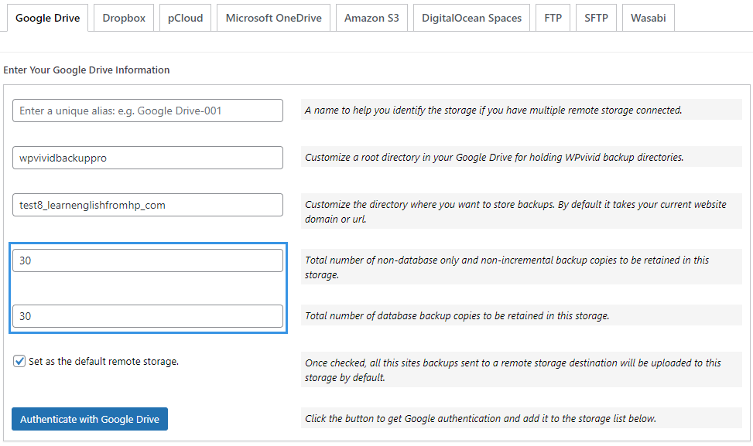Click the unique alias input field

(148, 111)
